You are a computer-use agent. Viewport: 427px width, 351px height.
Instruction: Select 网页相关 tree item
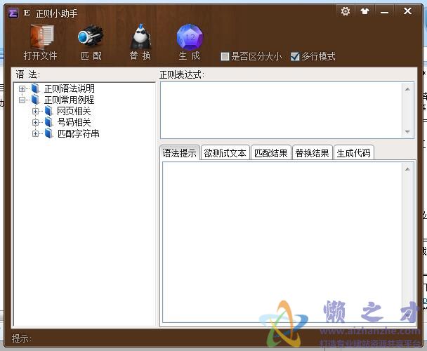pos(74,111)
